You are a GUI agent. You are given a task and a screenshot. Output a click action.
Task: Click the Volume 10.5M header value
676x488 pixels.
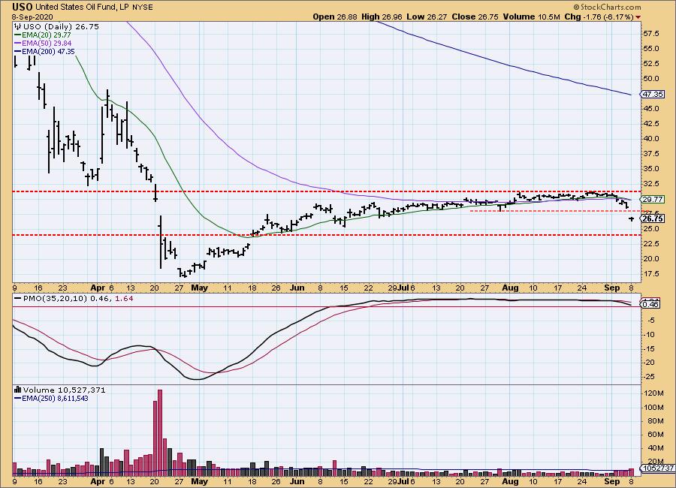tap(531, 17)
